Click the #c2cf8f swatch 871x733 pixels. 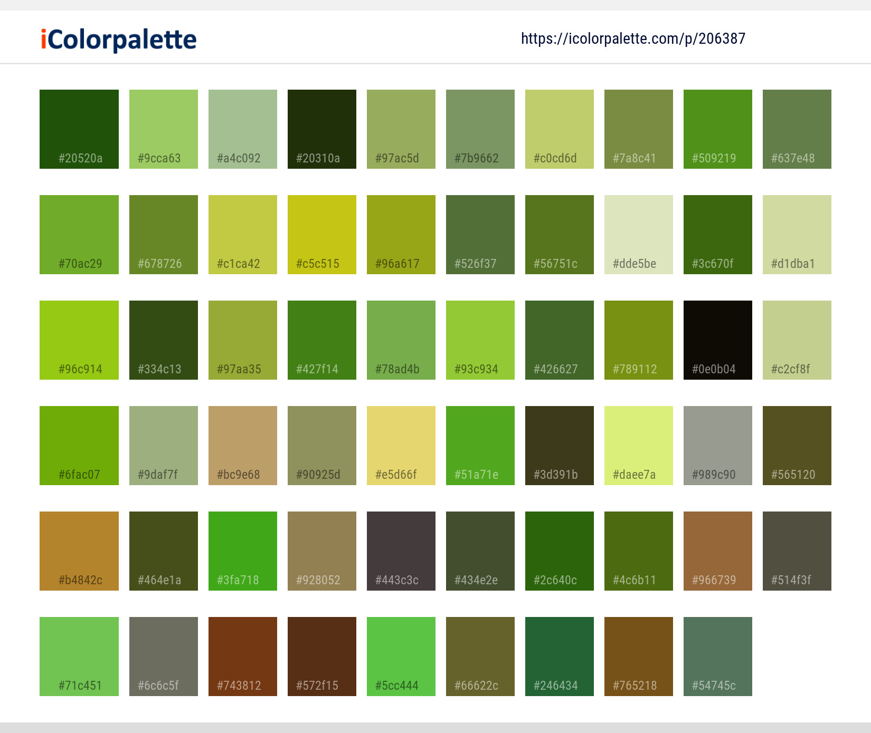[x=797, y=340]
